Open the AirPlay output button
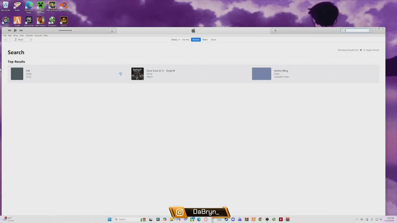397x223 pixels. pos(112,30)
